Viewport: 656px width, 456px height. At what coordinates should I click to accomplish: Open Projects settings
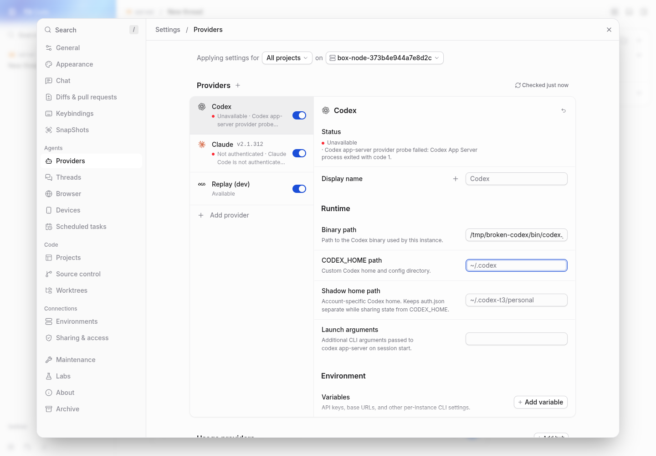click(91, 258)
